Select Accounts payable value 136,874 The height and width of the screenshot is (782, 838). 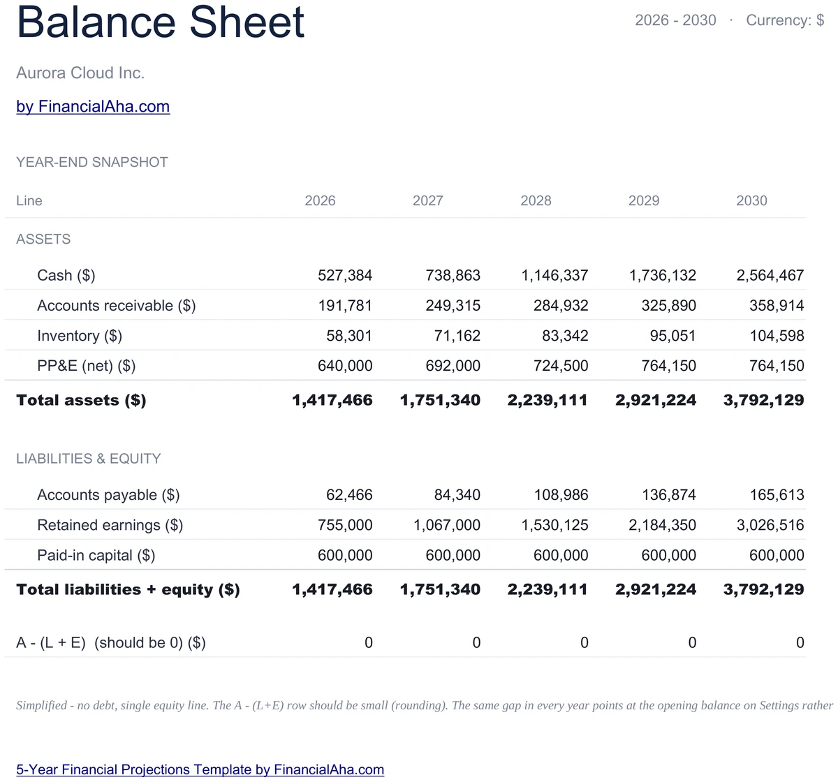[669, 495]
